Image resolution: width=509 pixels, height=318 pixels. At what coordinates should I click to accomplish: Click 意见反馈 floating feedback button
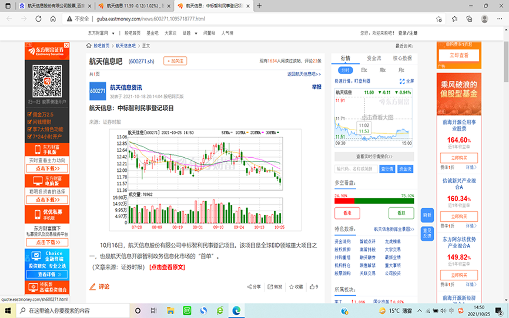pyautogui.click(x=427, y=234)
